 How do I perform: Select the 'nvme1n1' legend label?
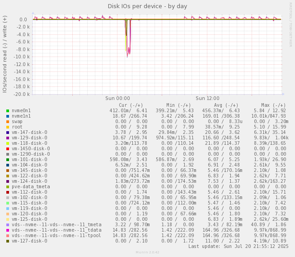[x=21, y=116]
